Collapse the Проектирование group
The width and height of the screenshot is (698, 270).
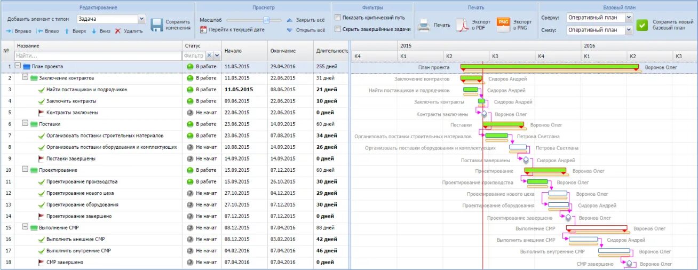pos(25,170)
